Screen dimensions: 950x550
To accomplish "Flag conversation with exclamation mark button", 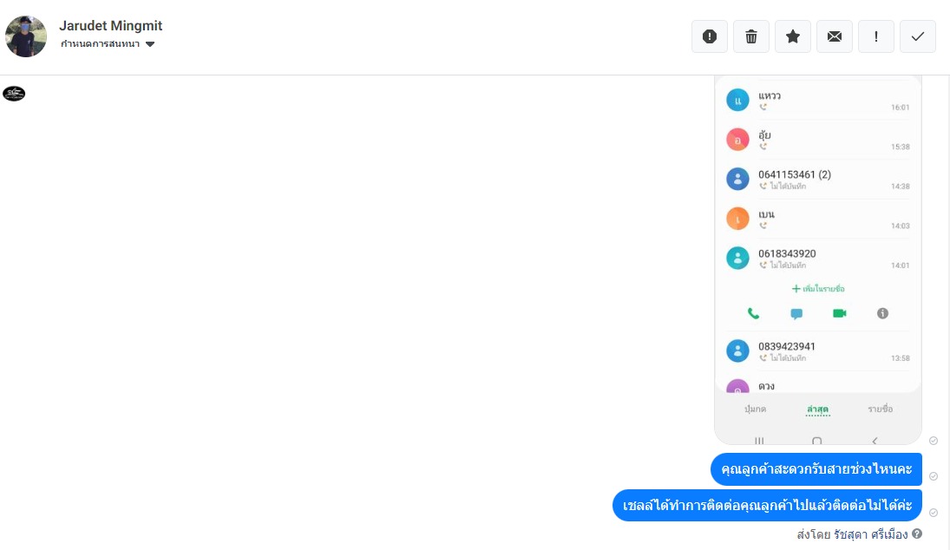I will click(x=876, y=36).
